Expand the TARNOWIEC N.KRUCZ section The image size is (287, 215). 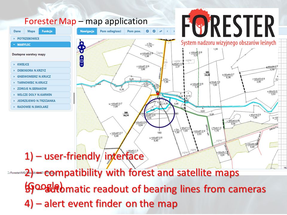click(x=41, y=82)
